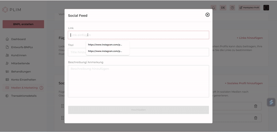Click the Behandlungen icon
This screenshot has width=277, height=132.
tap(7, 72)
